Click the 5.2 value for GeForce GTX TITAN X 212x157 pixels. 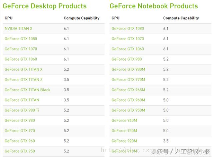pyautogui.click(x=67, y=69)
